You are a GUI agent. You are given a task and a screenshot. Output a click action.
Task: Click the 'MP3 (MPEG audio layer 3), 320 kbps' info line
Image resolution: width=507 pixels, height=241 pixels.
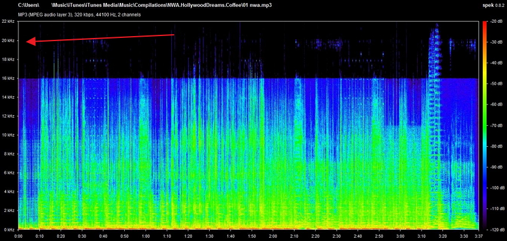tap(79, 15)
